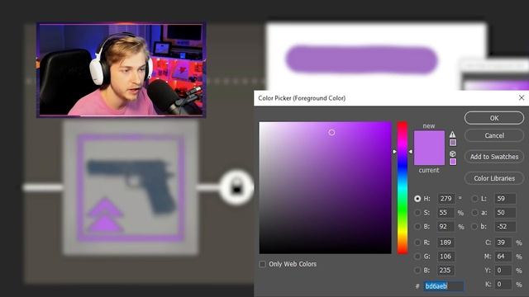
Task: Click the web safe color swatch below the cube
Action: 453,162
